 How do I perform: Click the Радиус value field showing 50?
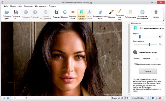tap(161, 37)
